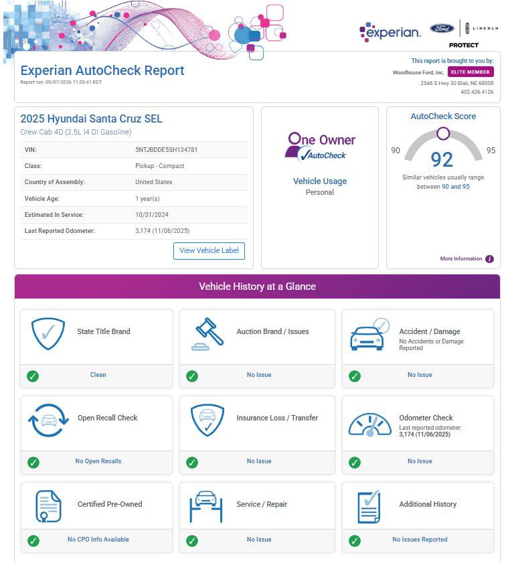The image size is (508, 563).
Task: Click the Crew Cab 4D subtitle text
Action: click(x=76, y=132)
